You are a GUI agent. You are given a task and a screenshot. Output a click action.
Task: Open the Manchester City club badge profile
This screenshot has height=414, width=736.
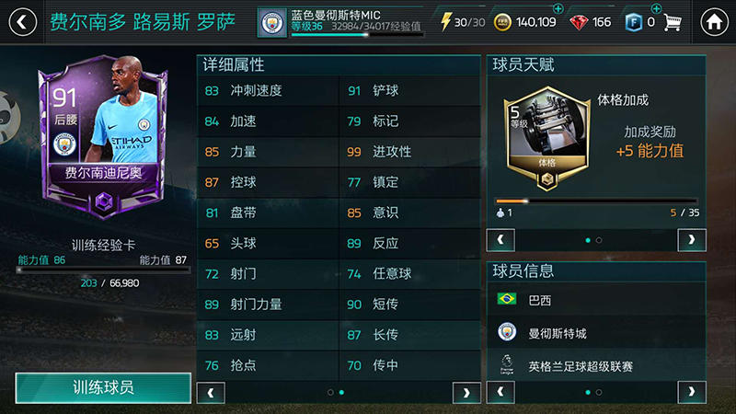(272, 22)
